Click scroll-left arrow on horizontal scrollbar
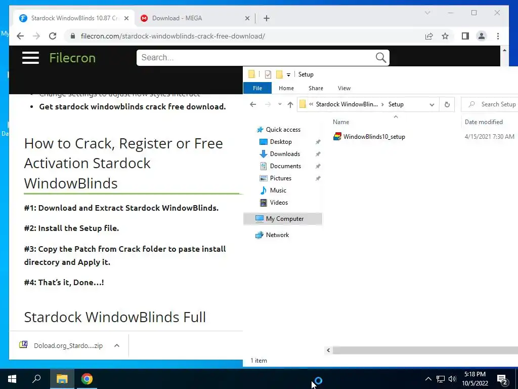 [x=328, y=351]
